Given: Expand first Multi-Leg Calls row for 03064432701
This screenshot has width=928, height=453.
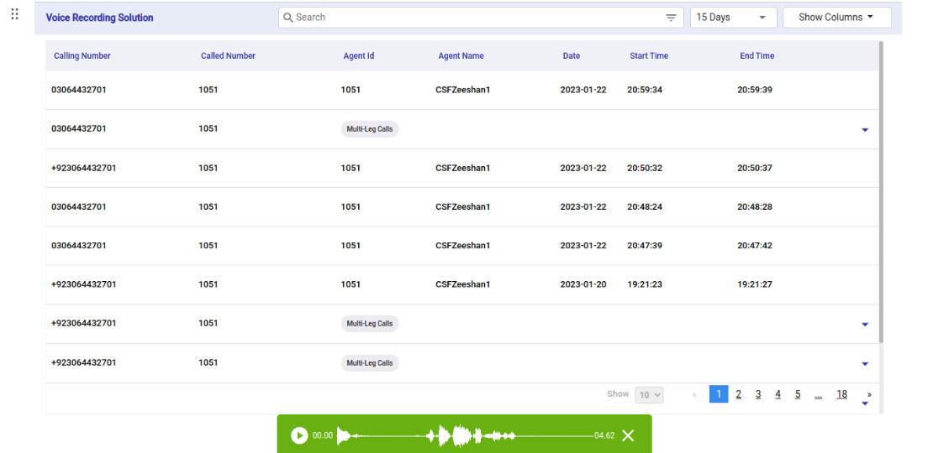Looking at the screenshot, I should pyautogui.click(x=865, y=130).
